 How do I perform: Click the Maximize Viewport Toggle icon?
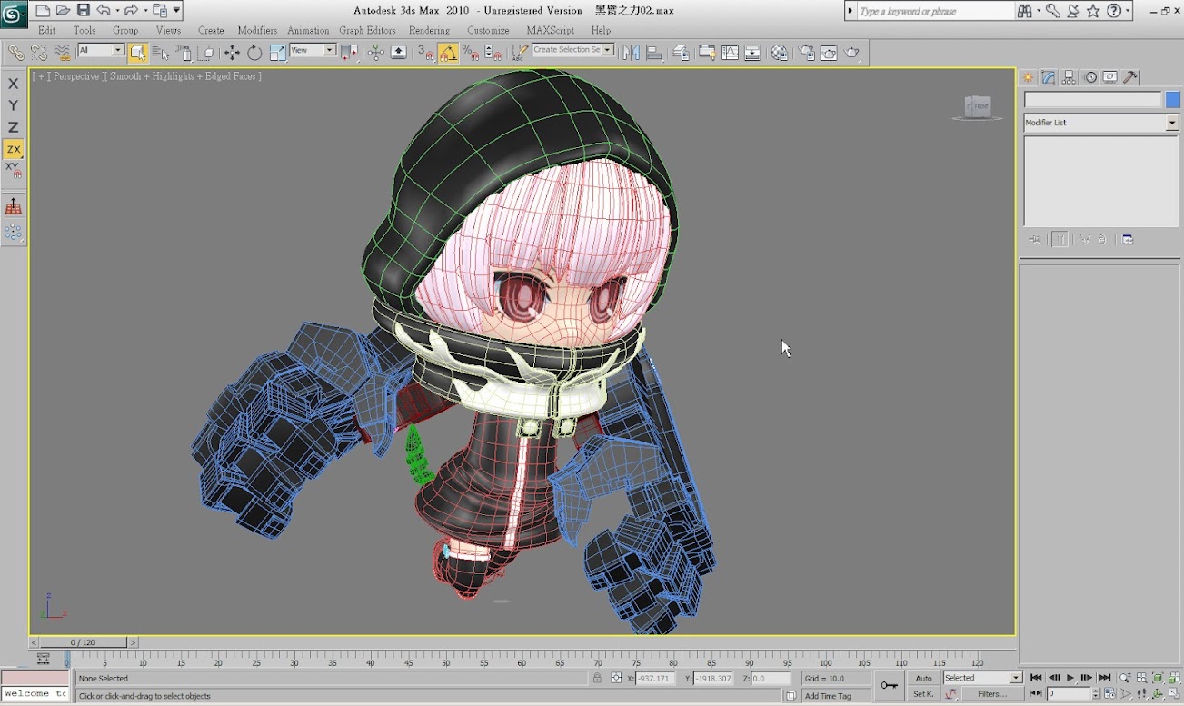point(1174,693)
